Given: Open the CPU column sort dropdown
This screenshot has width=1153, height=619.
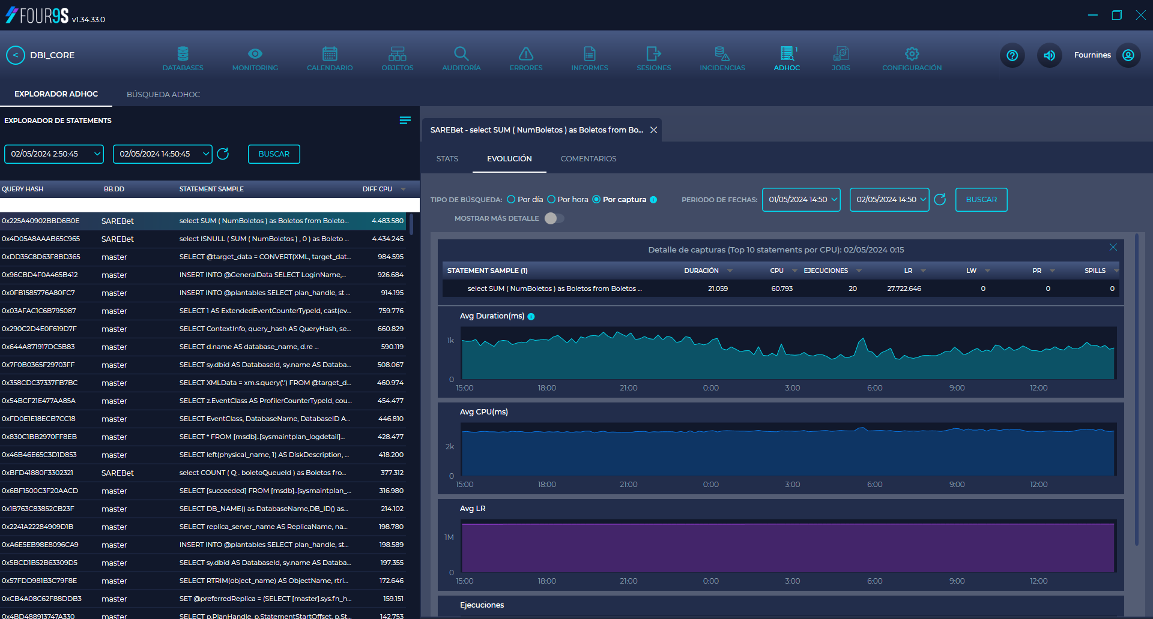Looking at the screenshot, I should 794,271.
